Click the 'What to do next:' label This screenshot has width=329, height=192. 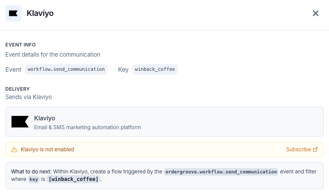coord(31,172)
